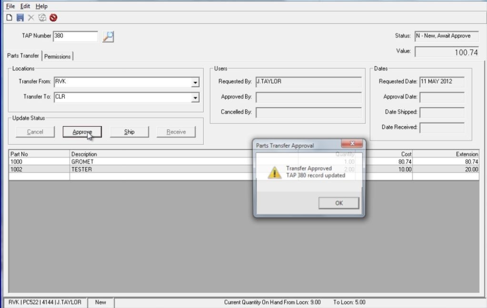Open the File menu
Screen dimensions: 487x308
coord(10,6)
